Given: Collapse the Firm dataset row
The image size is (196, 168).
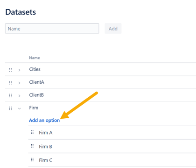Looking at the screenshot, I should [19, 108].
